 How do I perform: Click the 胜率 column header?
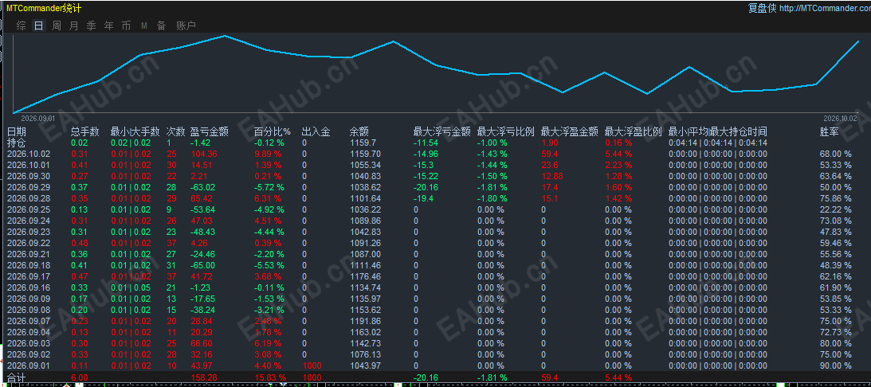tap(830, 131)
